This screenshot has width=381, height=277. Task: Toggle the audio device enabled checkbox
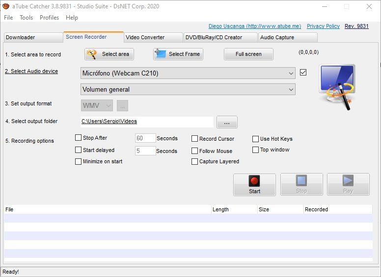point(303,72)
